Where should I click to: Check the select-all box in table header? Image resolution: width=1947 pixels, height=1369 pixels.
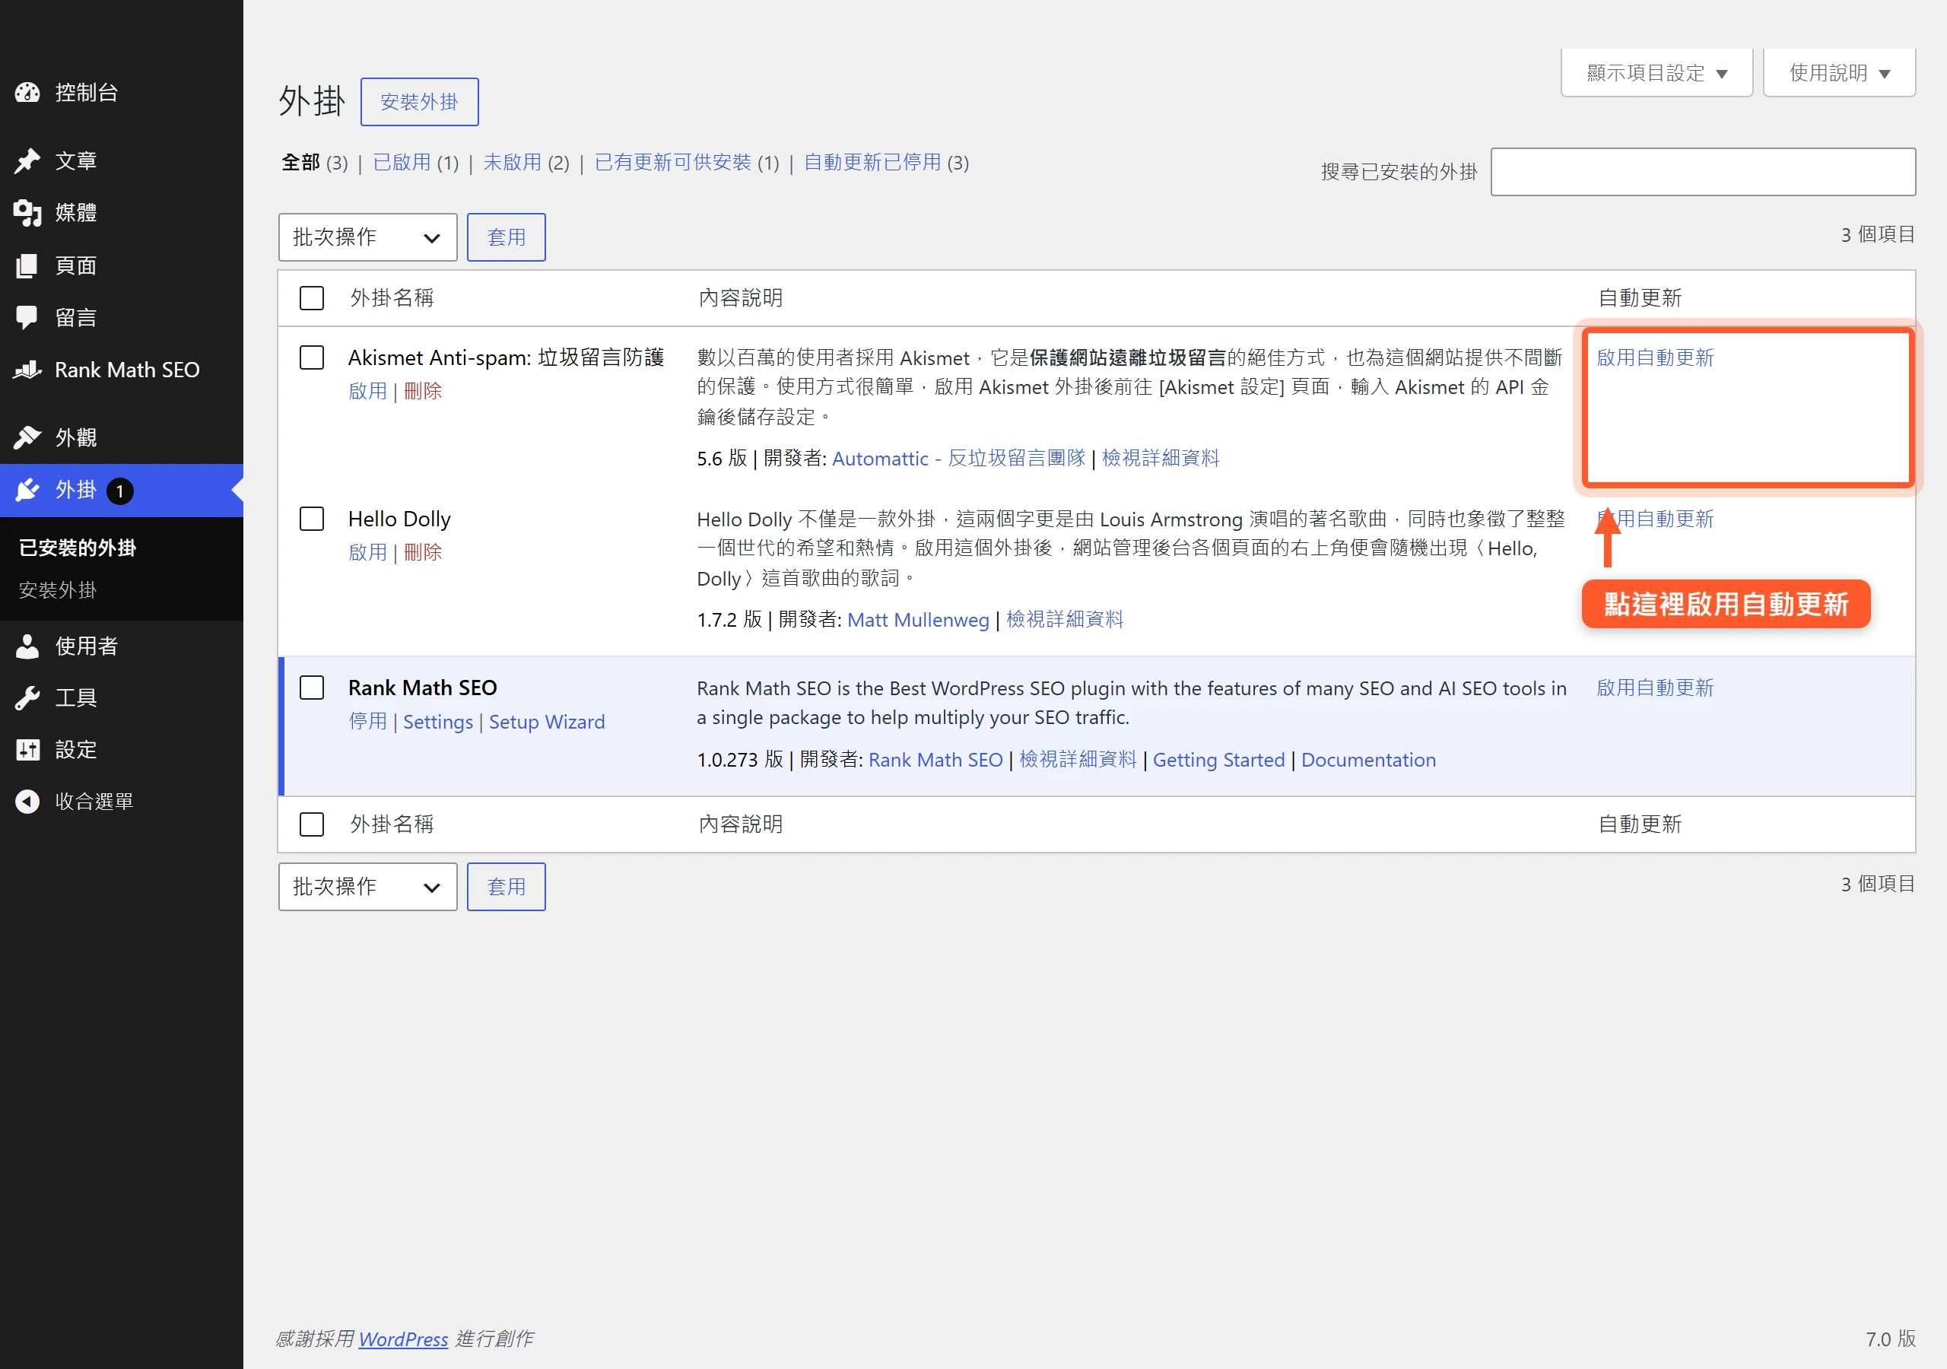[312, 297]
